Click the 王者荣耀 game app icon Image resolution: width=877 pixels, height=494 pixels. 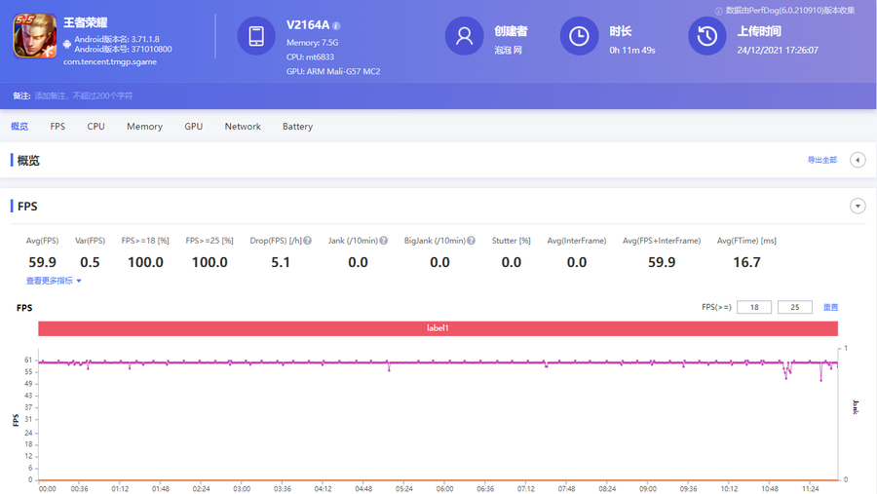pos(34,37)
